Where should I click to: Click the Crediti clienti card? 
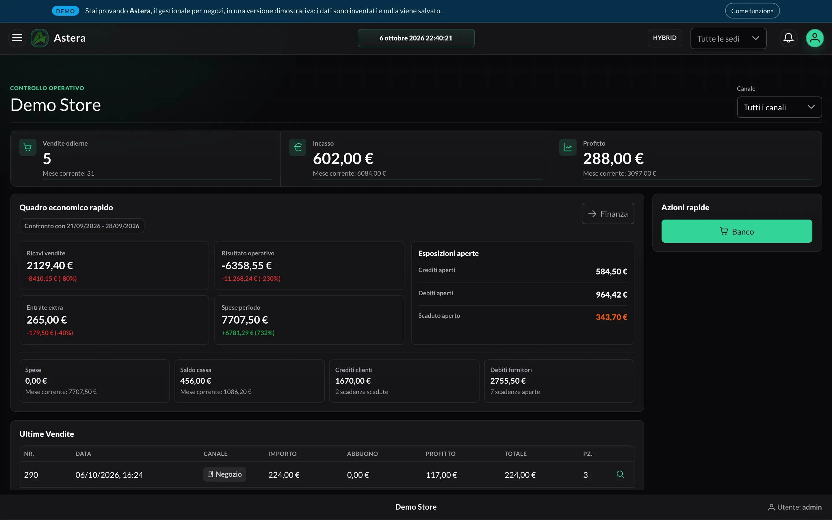(x=404, y=381)
